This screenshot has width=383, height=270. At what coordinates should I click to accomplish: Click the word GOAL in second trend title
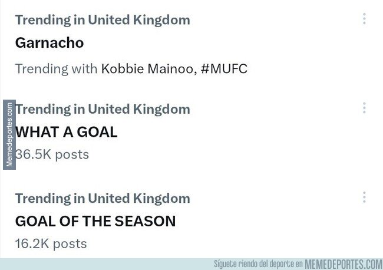[x=97, y=132]
